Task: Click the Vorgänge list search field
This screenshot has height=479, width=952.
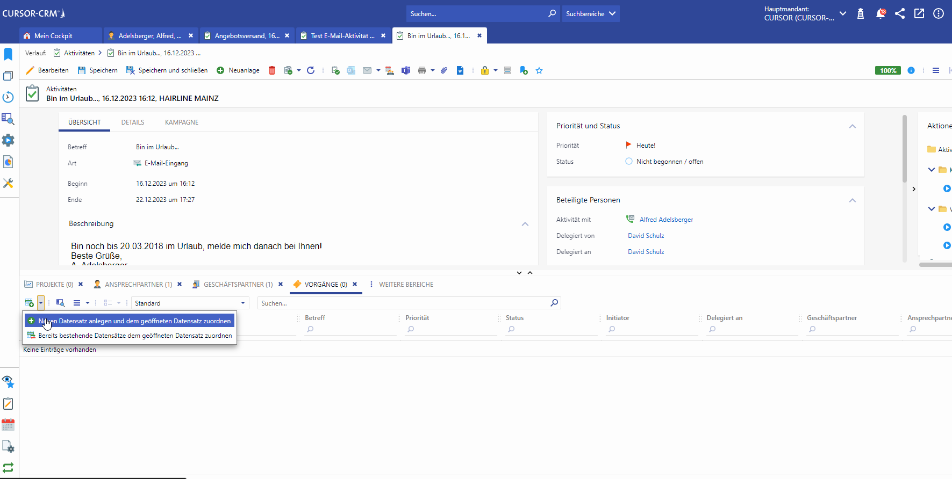Action: coord(404,303)
